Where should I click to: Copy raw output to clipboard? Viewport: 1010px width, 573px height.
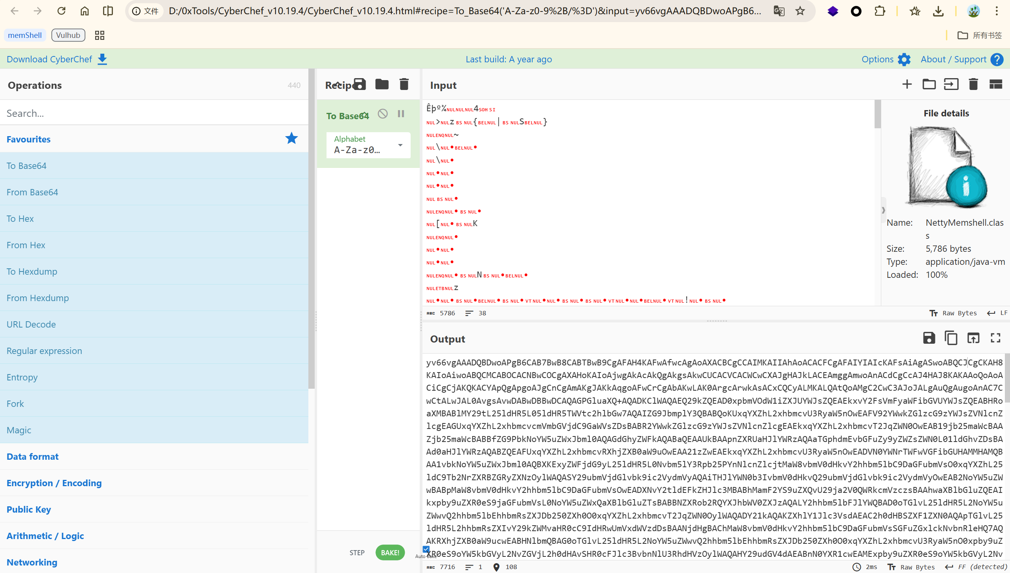(x=951, y=338)
